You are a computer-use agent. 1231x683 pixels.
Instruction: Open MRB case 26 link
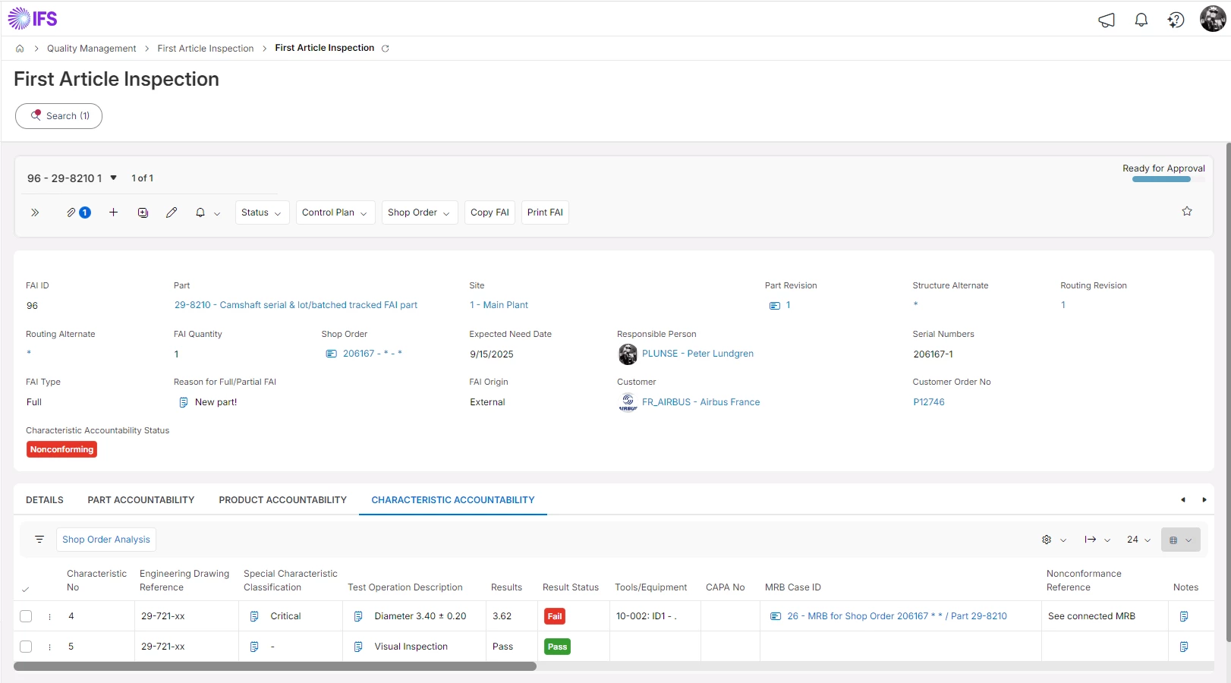point(897,616)
